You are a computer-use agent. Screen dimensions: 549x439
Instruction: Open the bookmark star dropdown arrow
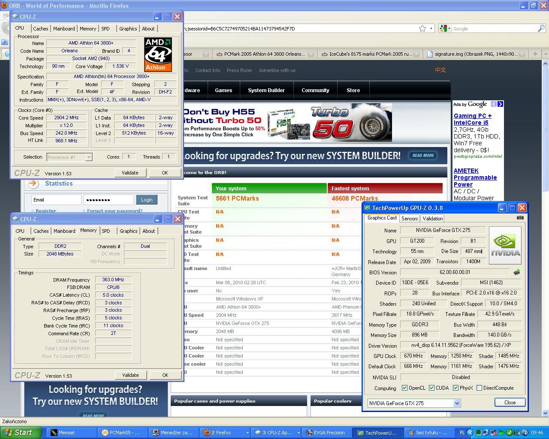431,28
